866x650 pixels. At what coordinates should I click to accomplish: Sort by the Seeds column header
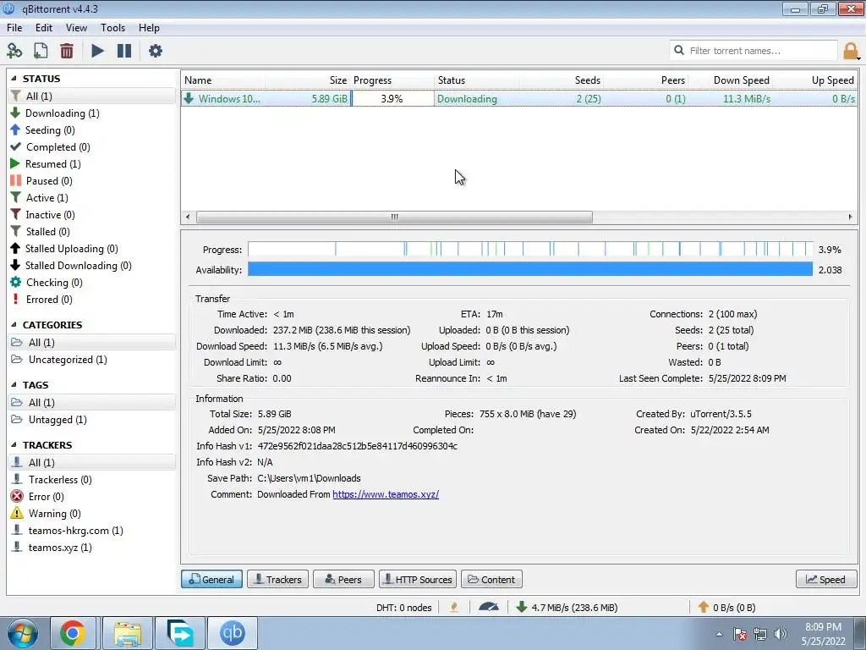coord(562,80)
